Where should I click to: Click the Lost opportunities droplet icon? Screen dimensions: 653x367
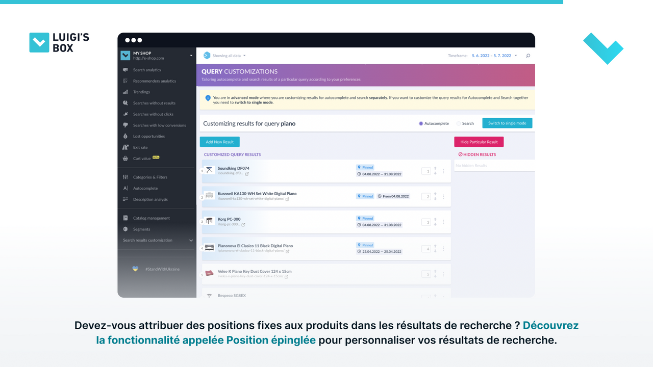click(125, 136)
